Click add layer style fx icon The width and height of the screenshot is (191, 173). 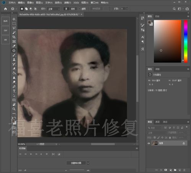(161, 170)
